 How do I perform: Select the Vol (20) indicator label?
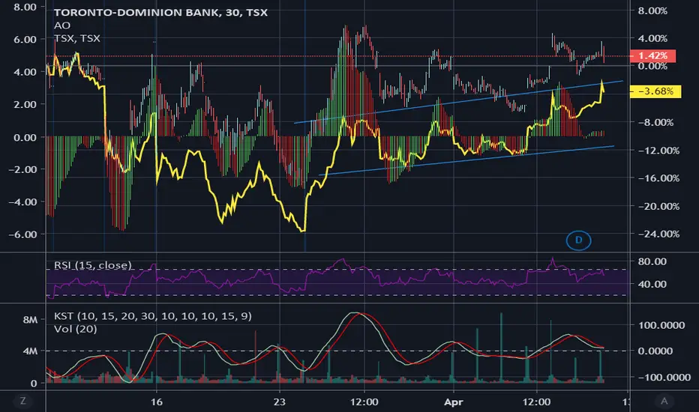[x=75, y=329]
